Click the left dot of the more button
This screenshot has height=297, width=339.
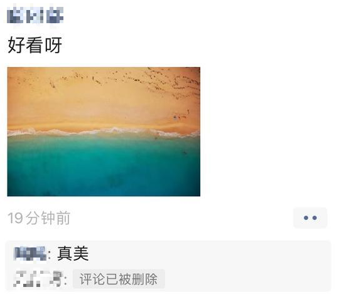click(x=306, y=218)
